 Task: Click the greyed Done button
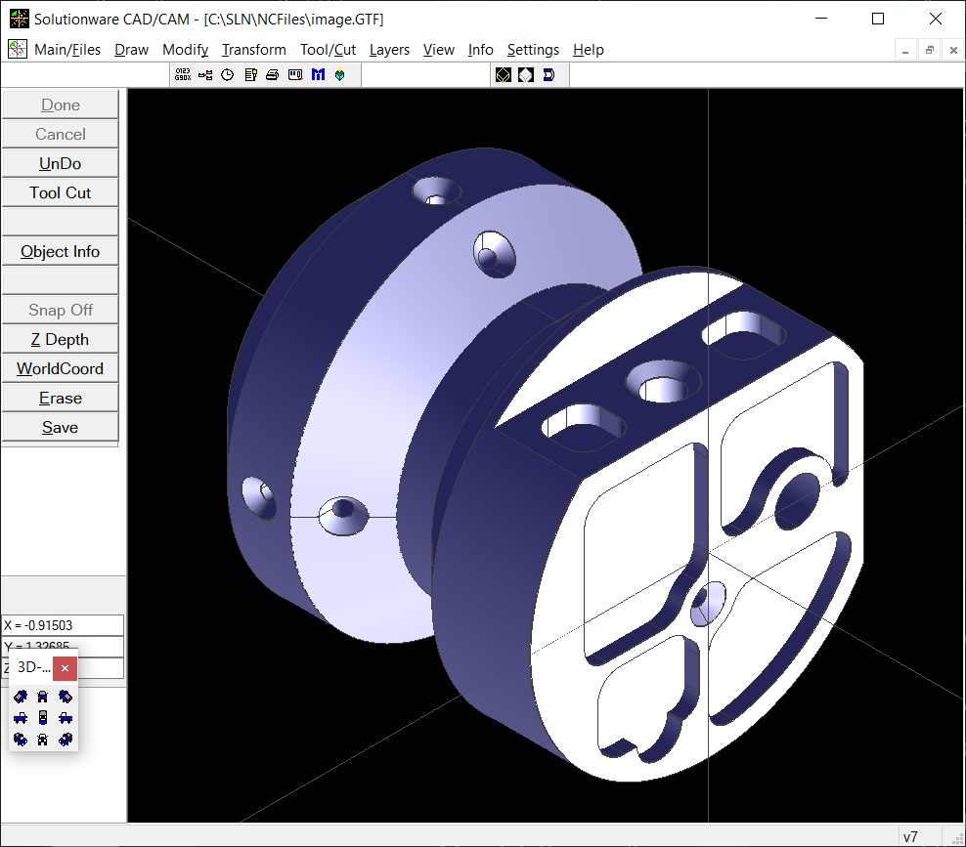[60, 105]
